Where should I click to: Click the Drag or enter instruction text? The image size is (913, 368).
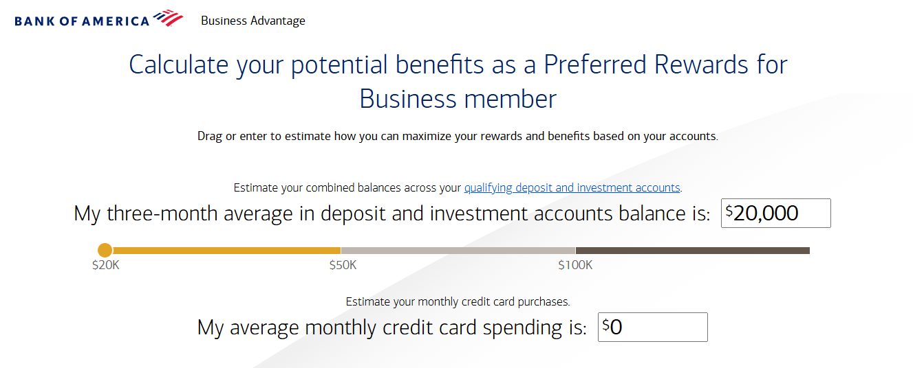pyautogui.click(x=458, y=136)
